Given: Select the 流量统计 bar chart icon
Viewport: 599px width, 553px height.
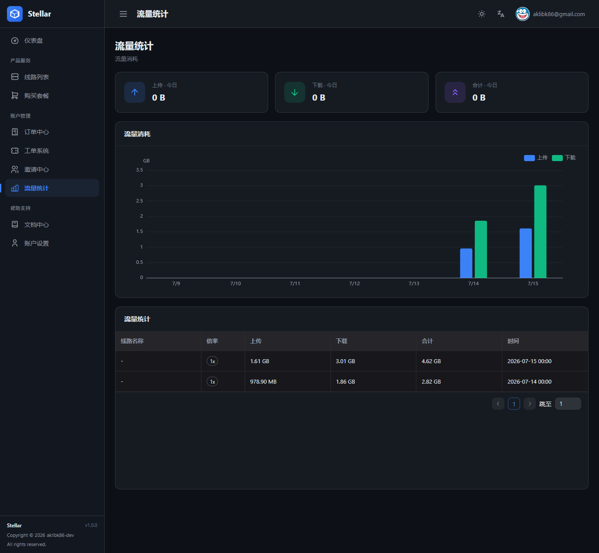Looking at the screenshot, I should 15,188.
